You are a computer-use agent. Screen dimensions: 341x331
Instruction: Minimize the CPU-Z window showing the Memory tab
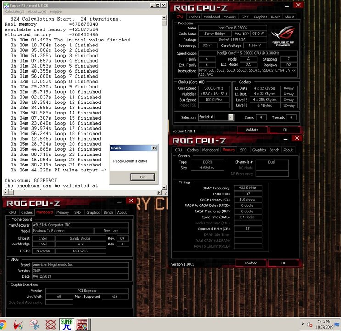[x=285, y=139]
